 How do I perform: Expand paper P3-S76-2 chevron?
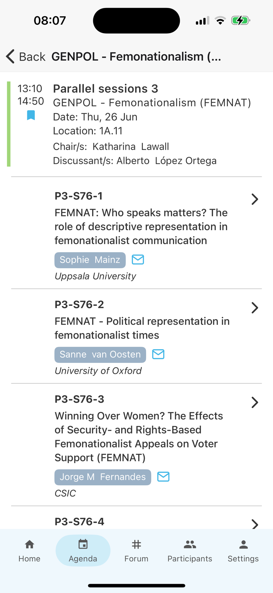[255, 308]
